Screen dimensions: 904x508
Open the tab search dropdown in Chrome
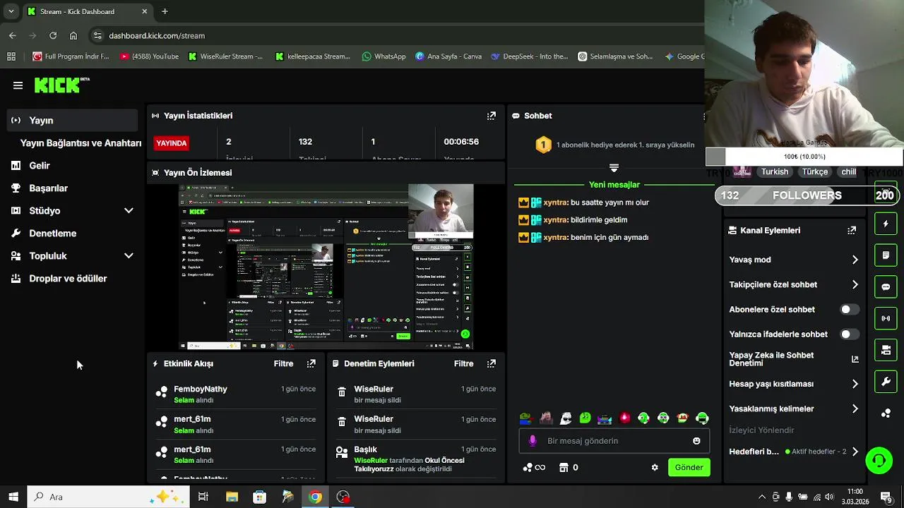(11, 11)
